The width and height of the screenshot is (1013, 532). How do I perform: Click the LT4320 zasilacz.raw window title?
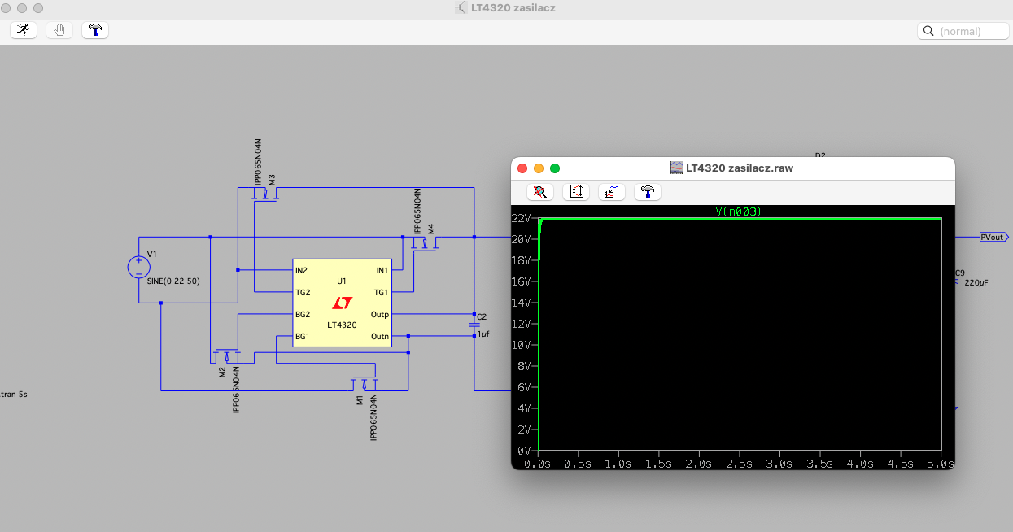[740, 168]
